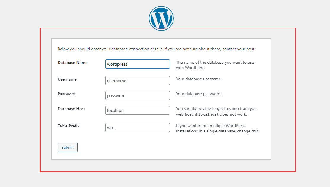Click the WordPress logo
Screen dimensions: 330x187
point(161,18)
